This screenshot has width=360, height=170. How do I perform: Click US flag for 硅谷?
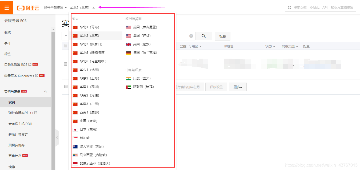pyautogui.click(x=129, y=36)
